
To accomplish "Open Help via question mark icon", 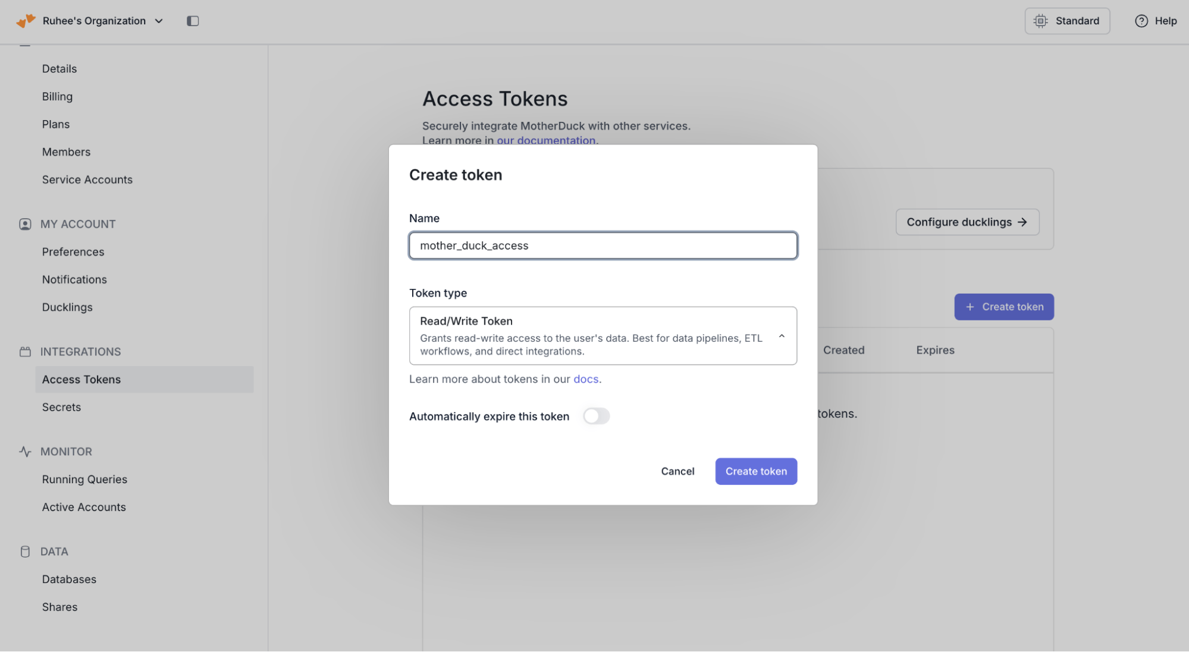I will 1141,21.
